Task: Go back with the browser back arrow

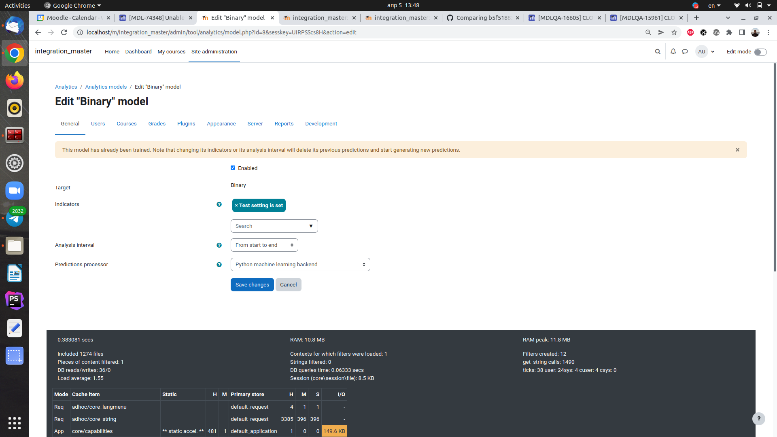Action: (x=38, y=32)
